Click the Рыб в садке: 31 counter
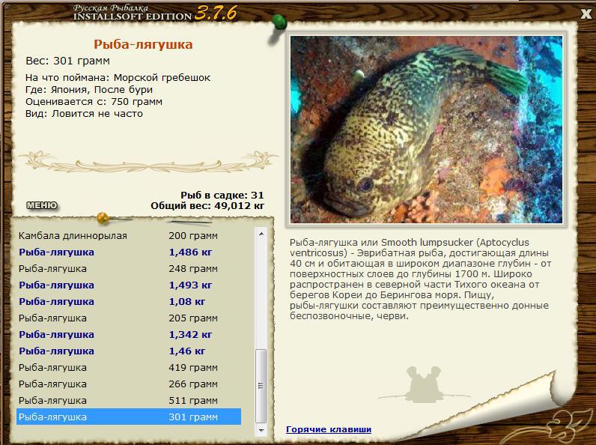The height and width of the screenshot is (445, 596). click(x=222, y=195)
